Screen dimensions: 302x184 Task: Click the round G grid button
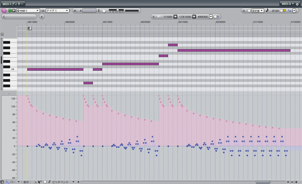pyautogui.click(x=243, y=11)
